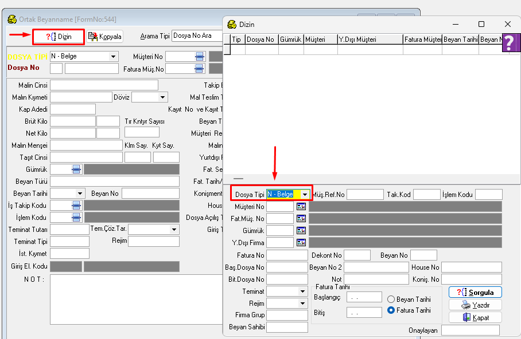Click the Kopyala copy button
521x339 pixels.
(105, 37)
